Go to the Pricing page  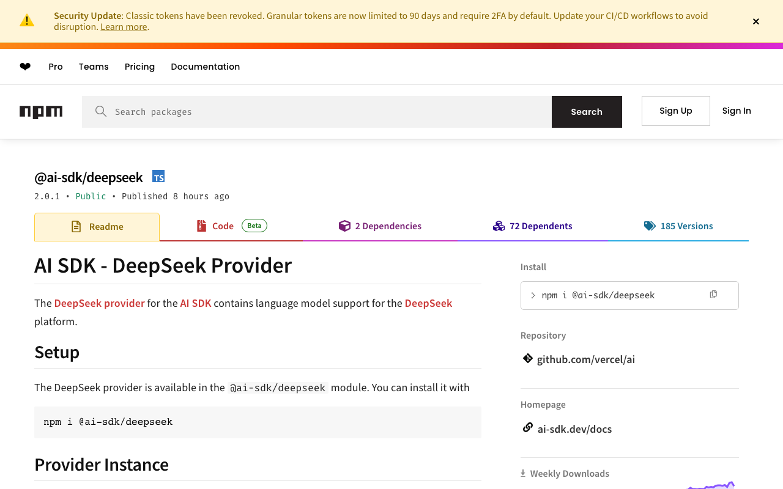tap(139, 67)
